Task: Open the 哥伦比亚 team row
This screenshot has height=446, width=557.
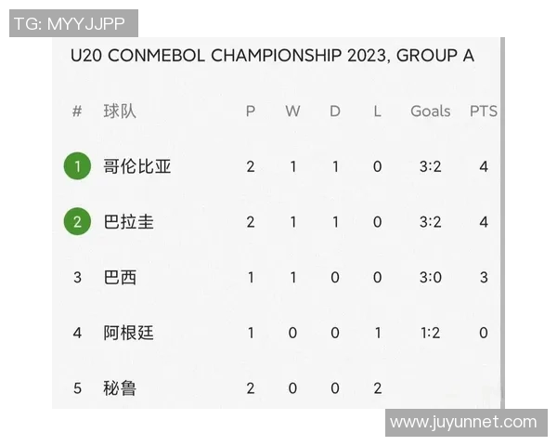Action: pyautogui.click(x=137, y=166)
